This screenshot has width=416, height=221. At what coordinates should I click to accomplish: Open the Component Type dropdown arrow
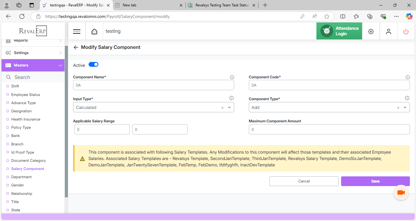(405, 107)
